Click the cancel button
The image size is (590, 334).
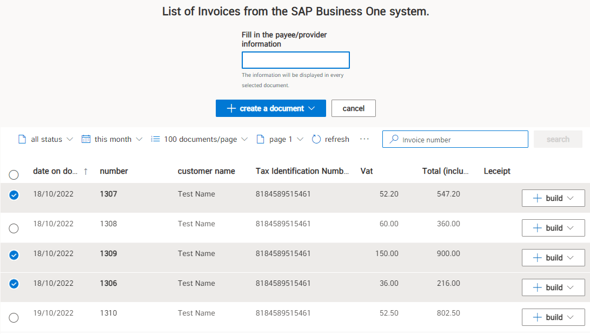[x=353, y=108]
